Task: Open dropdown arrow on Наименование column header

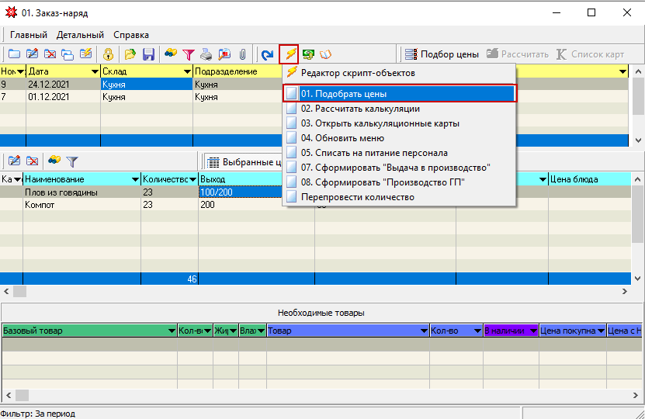Action: click(134, 179)
